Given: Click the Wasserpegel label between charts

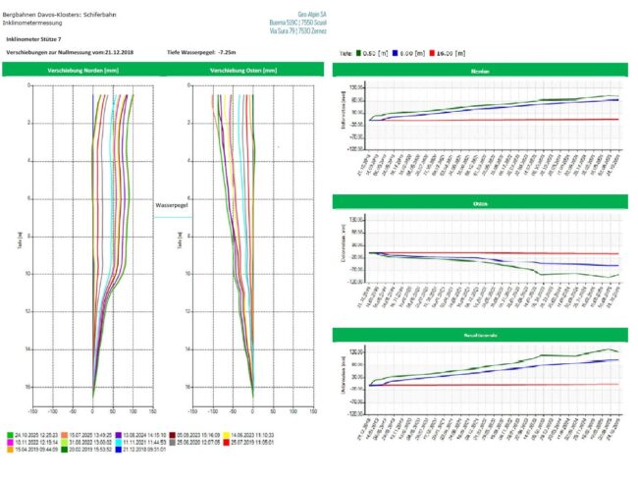Looking at the screenshot, I should pos(171,206).
